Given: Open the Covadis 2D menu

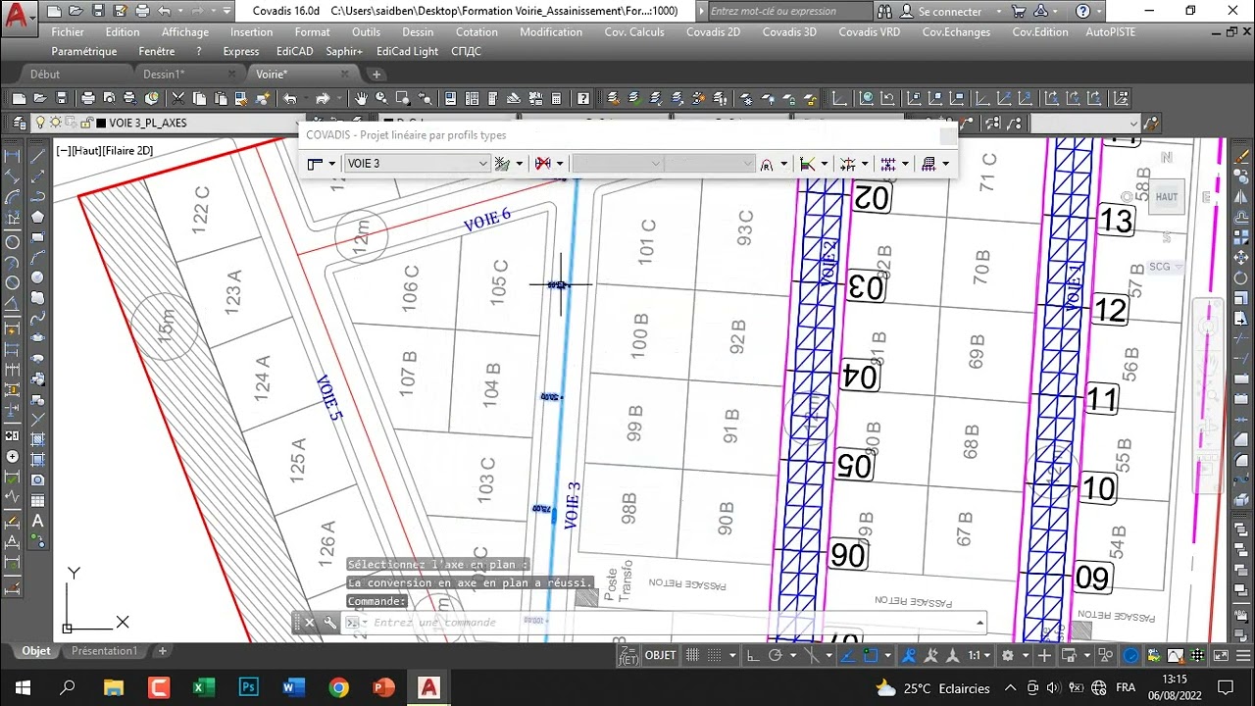Looking at the screenshot, I should pyautogui.click(x=713, y=31).
